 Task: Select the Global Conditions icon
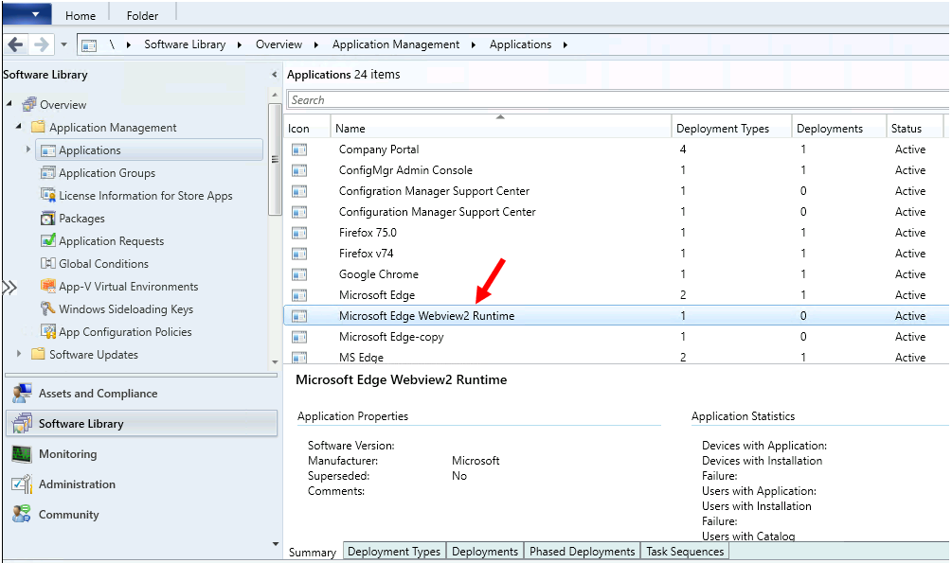[48, 263]
